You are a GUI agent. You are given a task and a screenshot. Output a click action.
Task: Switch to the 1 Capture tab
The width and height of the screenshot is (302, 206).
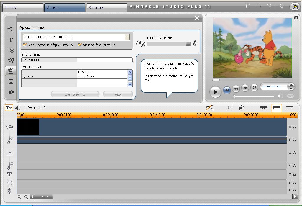click(x=23, y=7)
